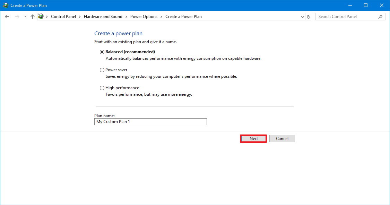
Task: Open the recent locations chevron next to forward
Action: point(25,16)
